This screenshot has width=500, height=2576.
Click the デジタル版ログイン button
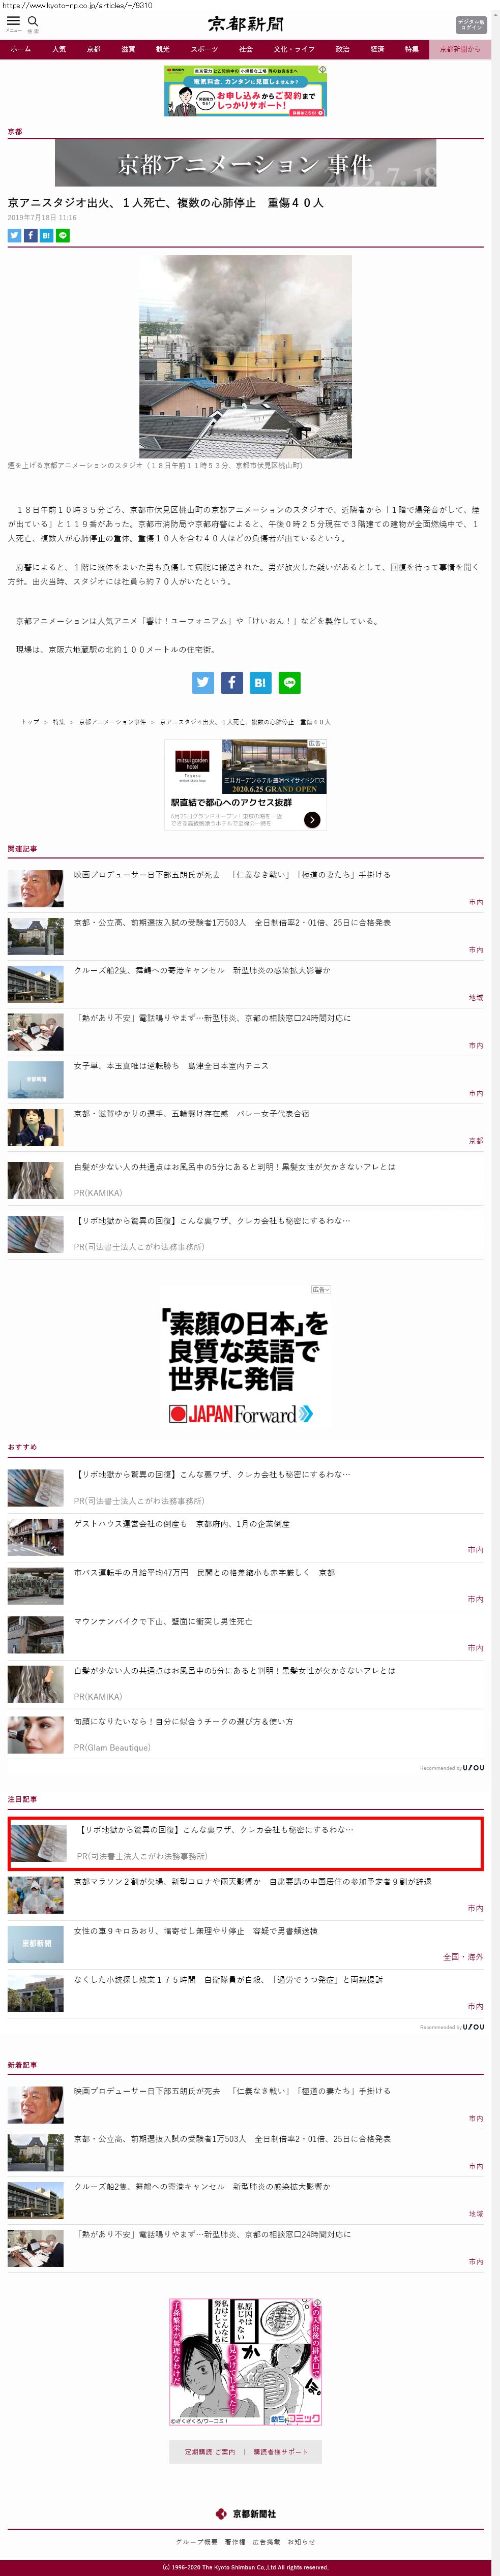[x=471, y=24]
